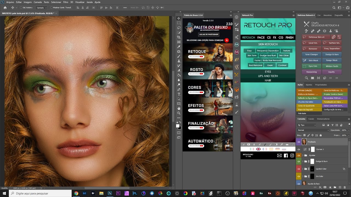Select the Type tool in the toolbar
This screenshot has height=197, width=351.
pyautogui.click(x=179, y=94)
